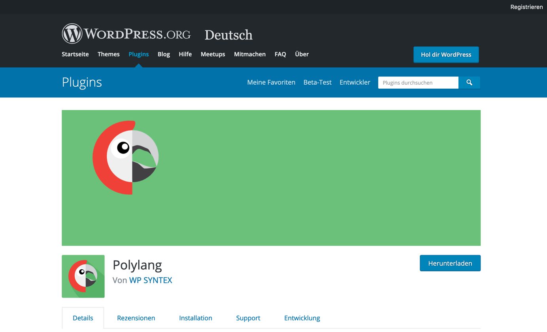Open the Mitmachen menu item

[250, 54]
